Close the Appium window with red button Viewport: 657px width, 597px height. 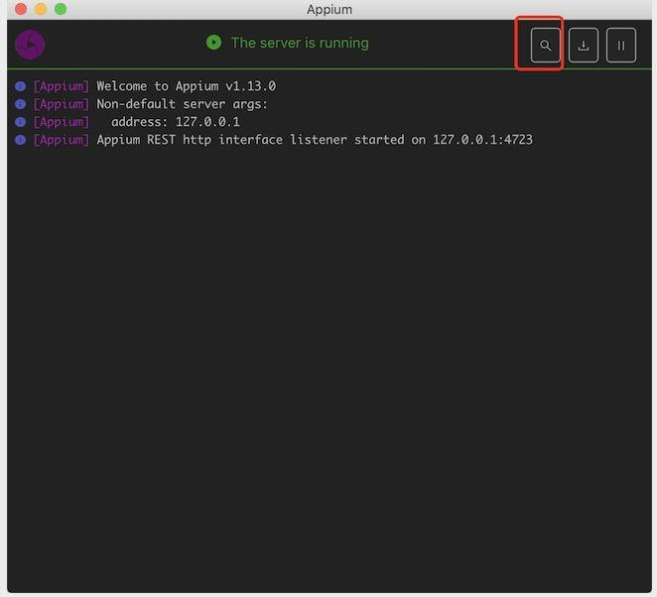pyautogui.click(x=21, y=9)
